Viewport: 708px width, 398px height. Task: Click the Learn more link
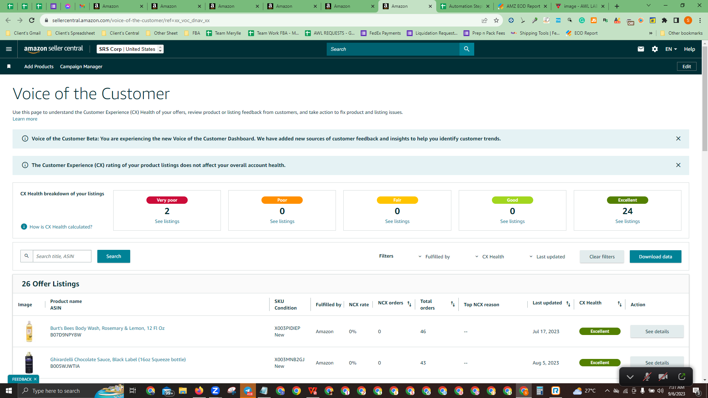[25, 119]
